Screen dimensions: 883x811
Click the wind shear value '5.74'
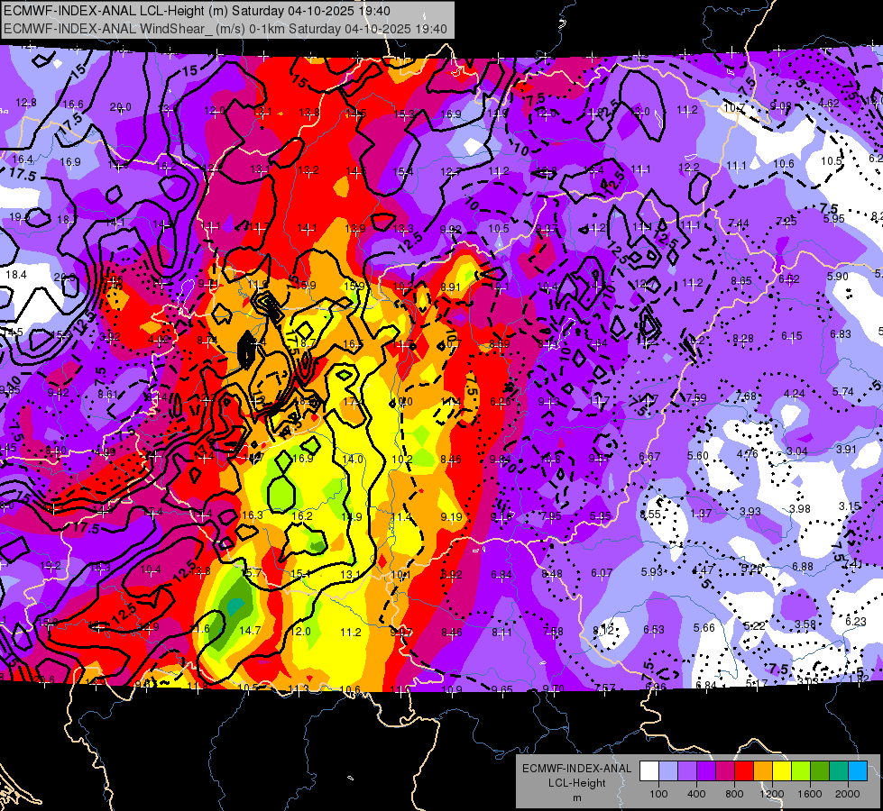pyautogui.click(x=843, y=391)
